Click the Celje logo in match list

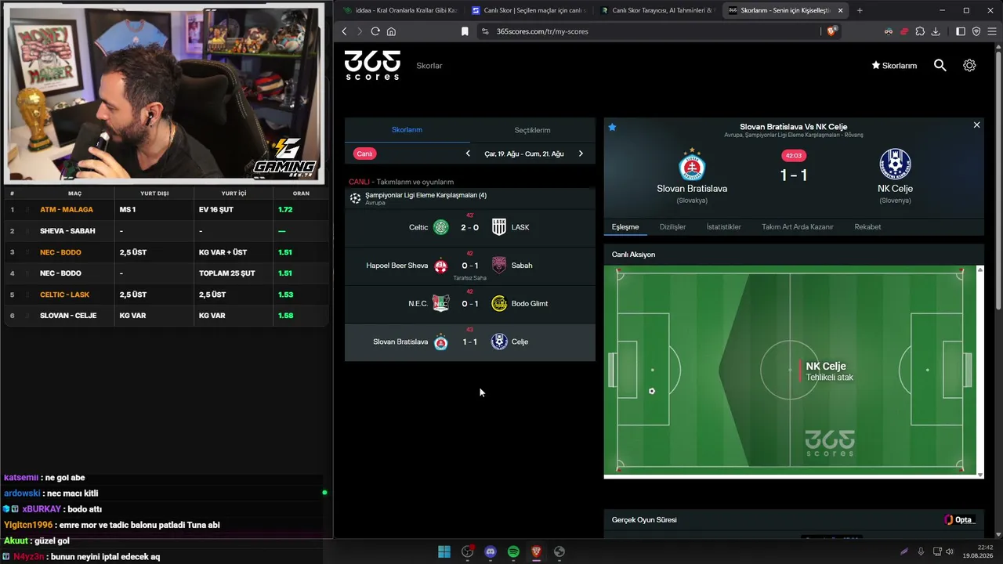tap(499, 342)
